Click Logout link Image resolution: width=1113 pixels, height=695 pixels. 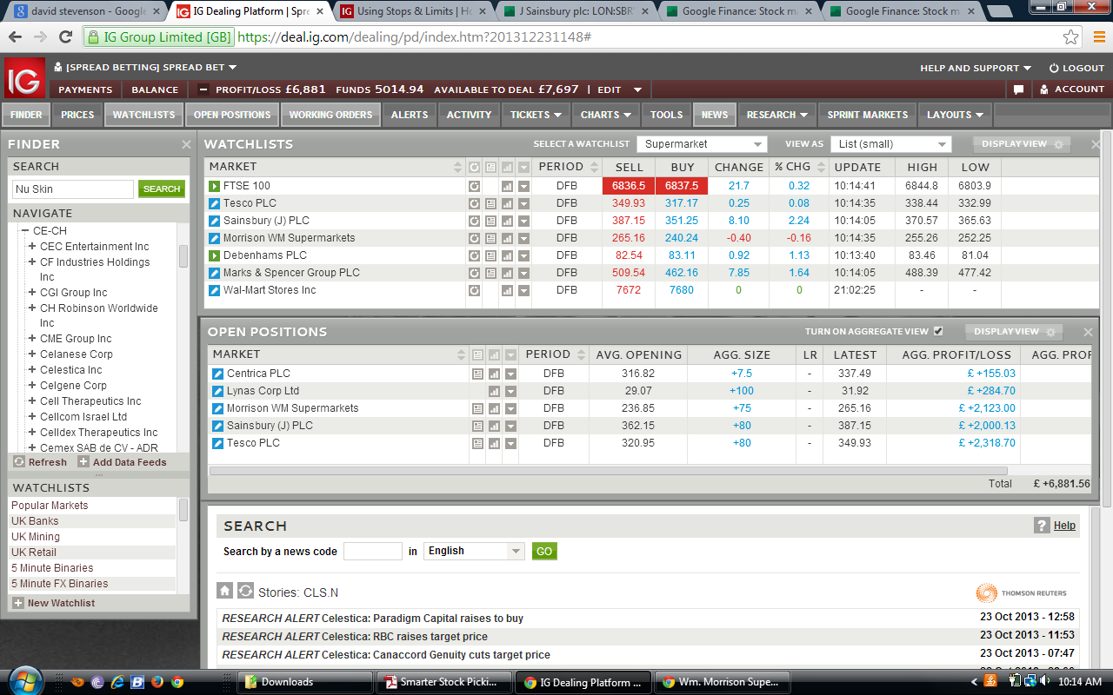pos(1076,68)
